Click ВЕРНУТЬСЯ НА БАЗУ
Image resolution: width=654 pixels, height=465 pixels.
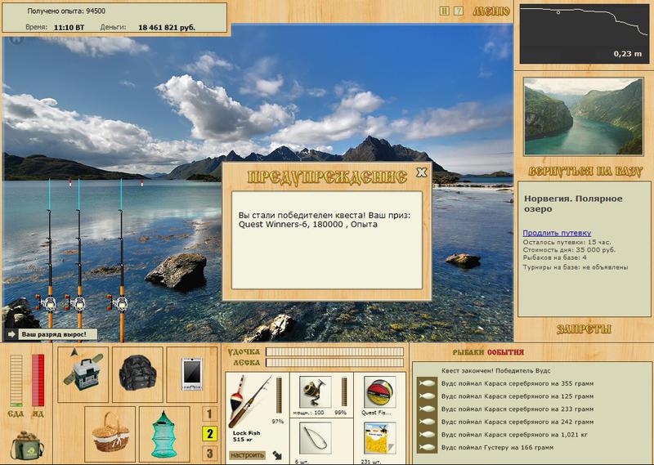coord(585,172)
